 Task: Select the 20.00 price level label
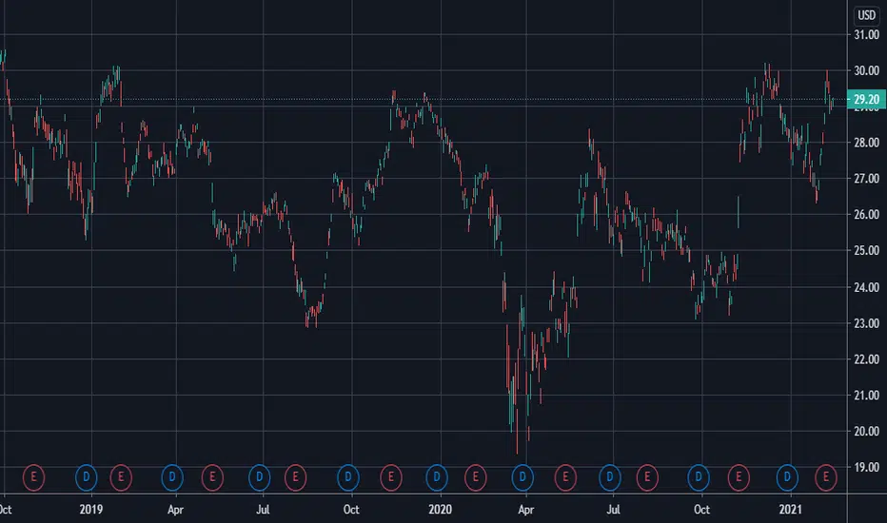(x=866, y=432)
